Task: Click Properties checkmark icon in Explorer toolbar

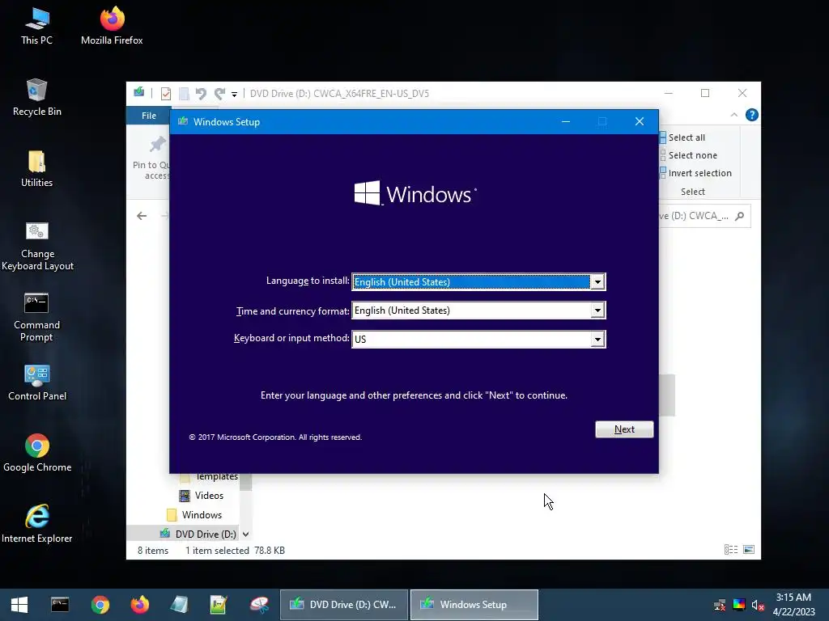Action: coord(165,94)
